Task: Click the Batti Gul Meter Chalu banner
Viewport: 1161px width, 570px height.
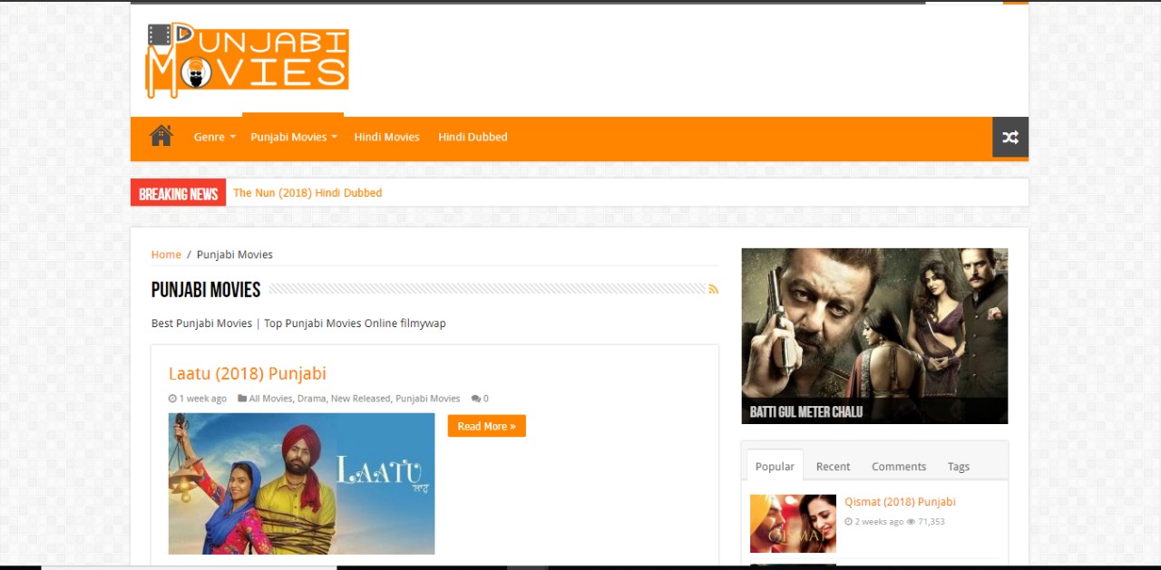Action: tap(874, 335)
